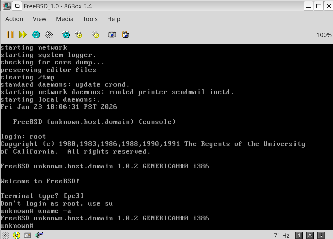Screen dimensions: 333x239
Task: Toggle the Num Lock indicator
Action: coord(299,235)
